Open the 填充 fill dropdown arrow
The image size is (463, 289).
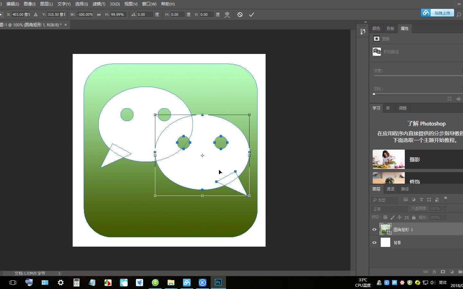click(x=445, y=217)
